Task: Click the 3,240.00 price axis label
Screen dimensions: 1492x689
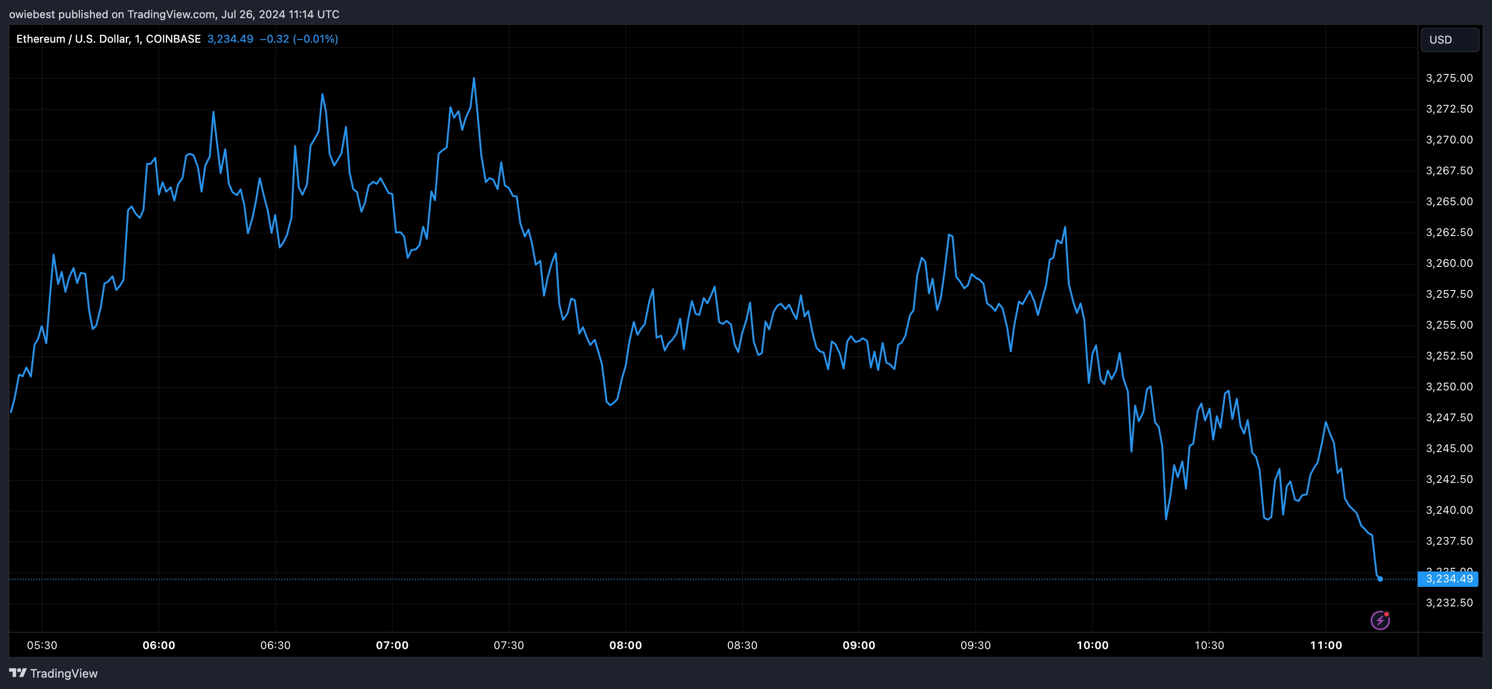Action: (x=1449, y=510)
